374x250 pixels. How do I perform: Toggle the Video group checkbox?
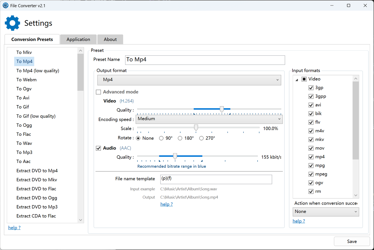[304, 79]
